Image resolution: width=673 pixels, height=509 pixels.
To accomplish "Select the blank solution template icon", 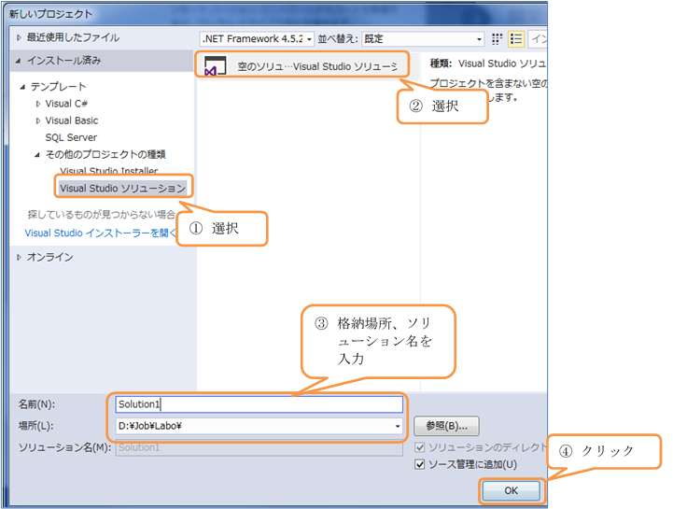I will (215, 67).
